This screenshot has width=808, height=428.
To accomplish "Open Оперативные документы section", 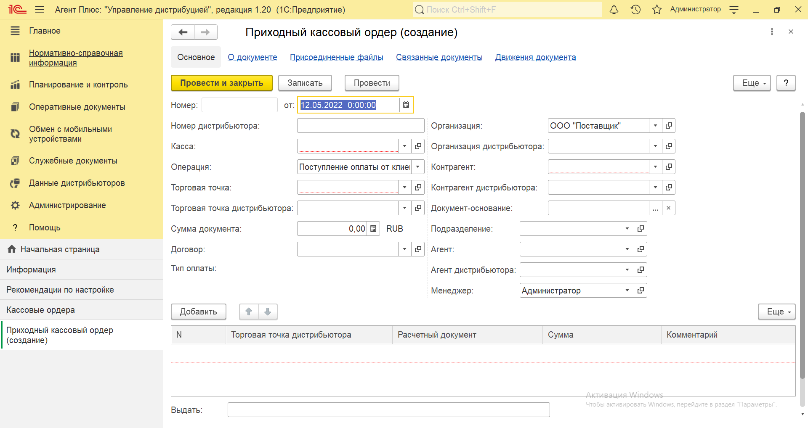I will coord(77,107).
